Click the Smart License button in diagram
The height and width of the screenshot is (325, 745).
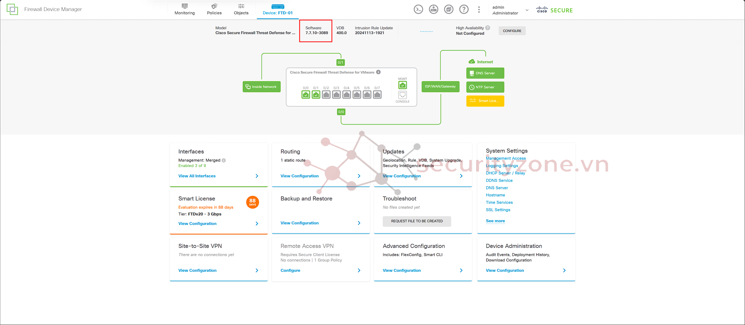(485, 101)
